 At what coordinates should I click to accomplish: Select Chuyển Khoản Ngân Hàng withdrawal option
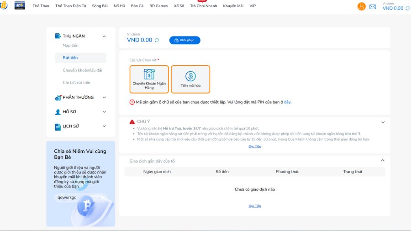149,79
